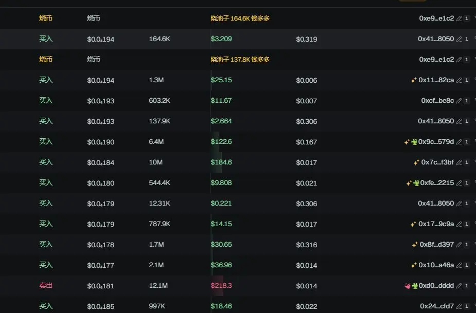Click edit pencil beside address 0x9c...579d
Screen dimensions: 476x313
point(459,142)
